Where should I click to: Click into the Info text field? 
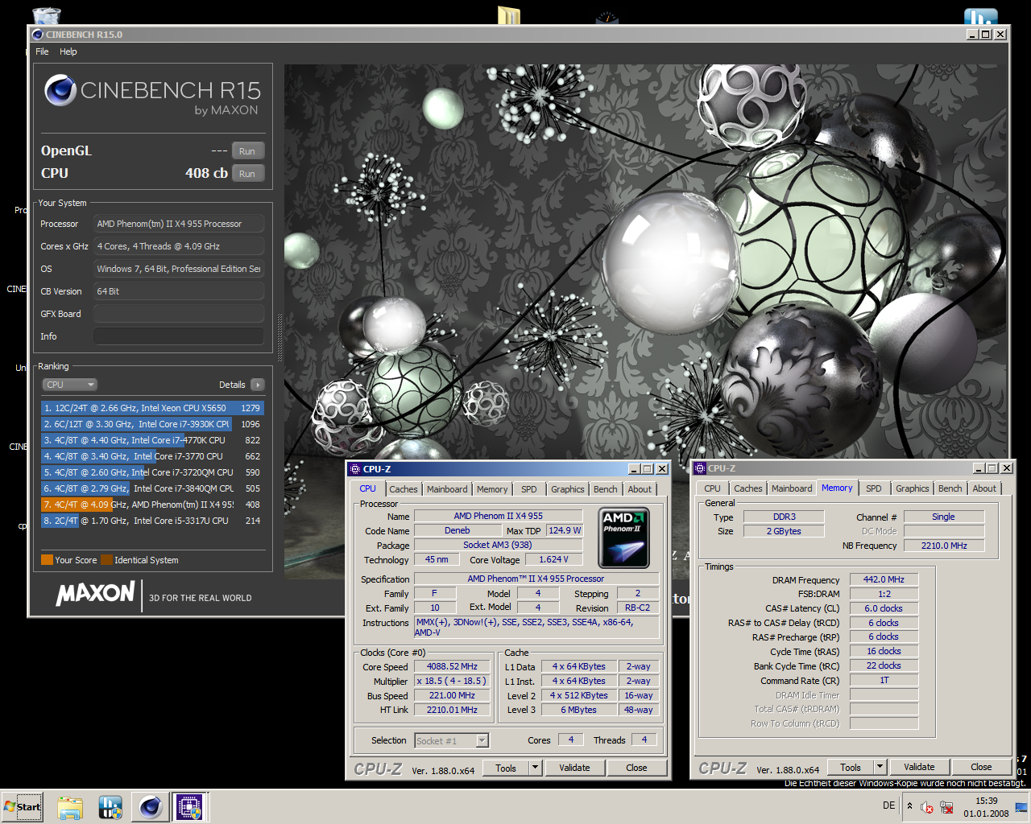click(179, 336)
